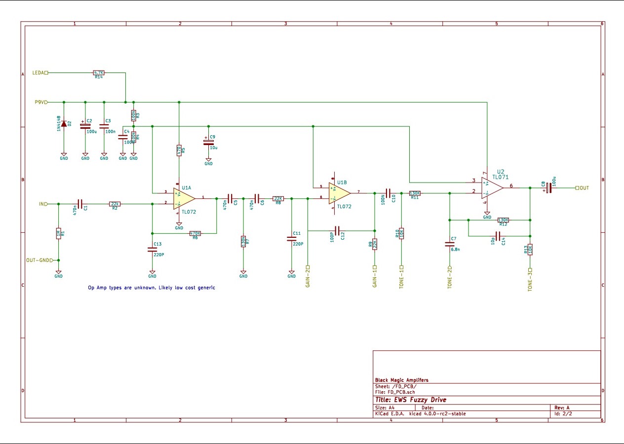Click the R12 130K resistor

(503, 220)
